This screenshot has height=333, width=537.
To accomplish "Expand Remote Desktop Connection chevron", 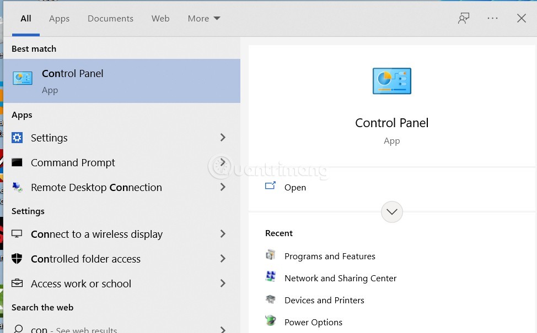I will coord(223,187).
